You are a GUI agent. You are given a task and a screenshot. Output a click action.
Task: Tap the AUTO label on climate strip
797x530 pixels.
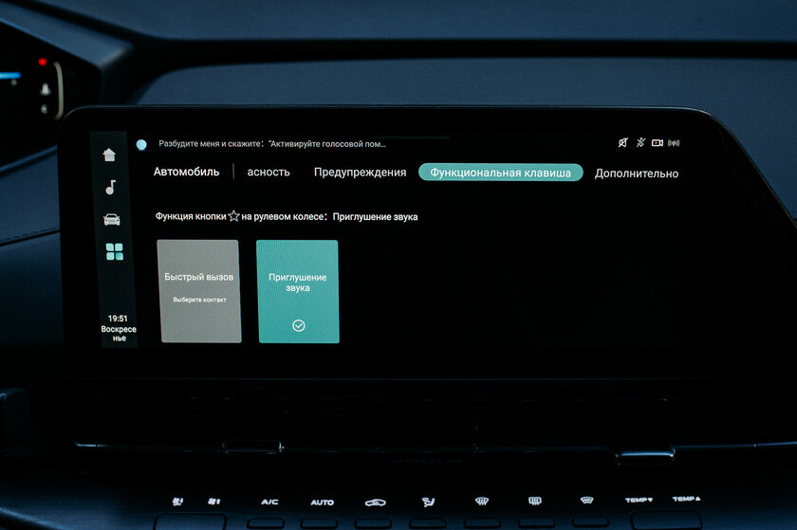323,503
